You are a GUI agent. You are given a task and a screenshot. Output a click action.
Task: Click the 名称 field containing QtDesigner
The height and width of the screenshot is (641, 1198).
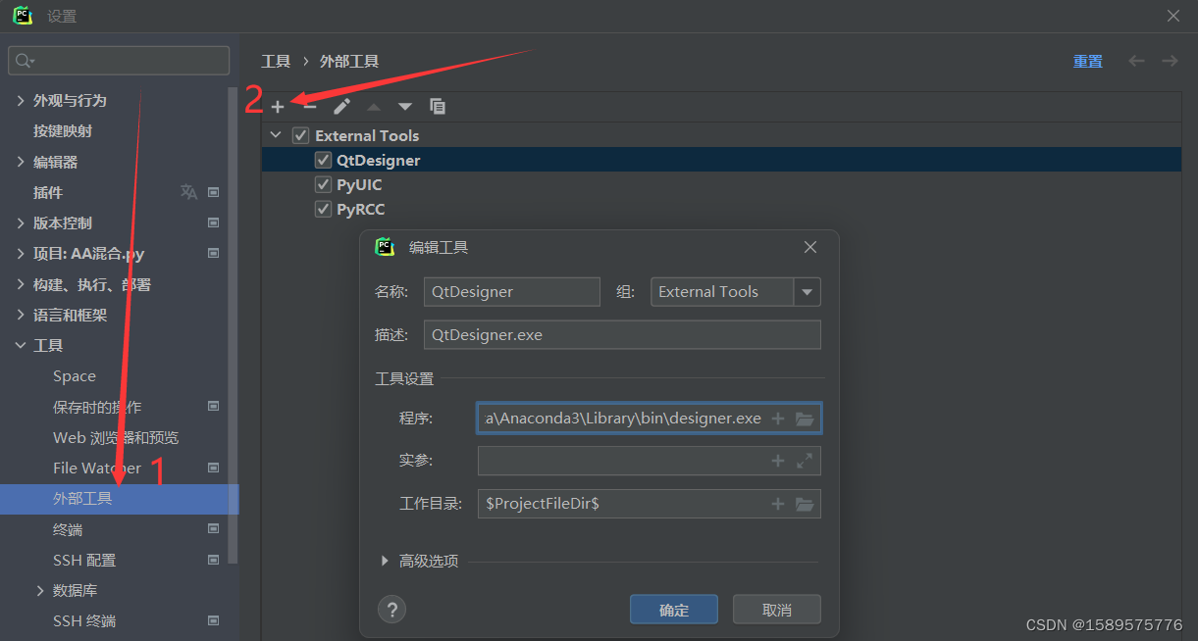pos(511,292)
